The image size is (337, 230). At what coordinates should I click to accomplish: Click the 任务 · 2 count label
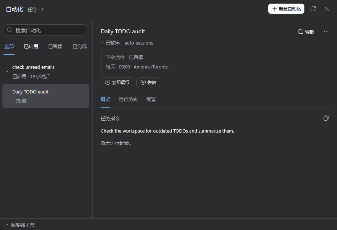(35, 9)
